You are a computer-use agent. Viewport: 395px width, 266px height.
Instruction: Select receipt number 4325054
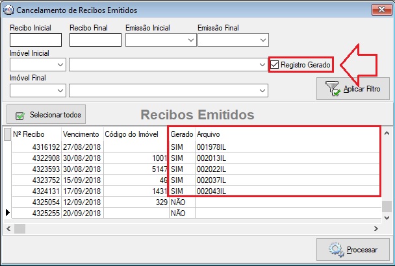(x=46, y=202)
